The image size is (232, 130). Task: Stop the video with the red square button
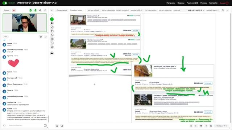tap(14, 10)
